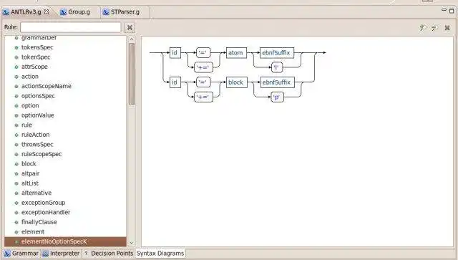Select the tokensSpec rule

(x=37, y=47)
